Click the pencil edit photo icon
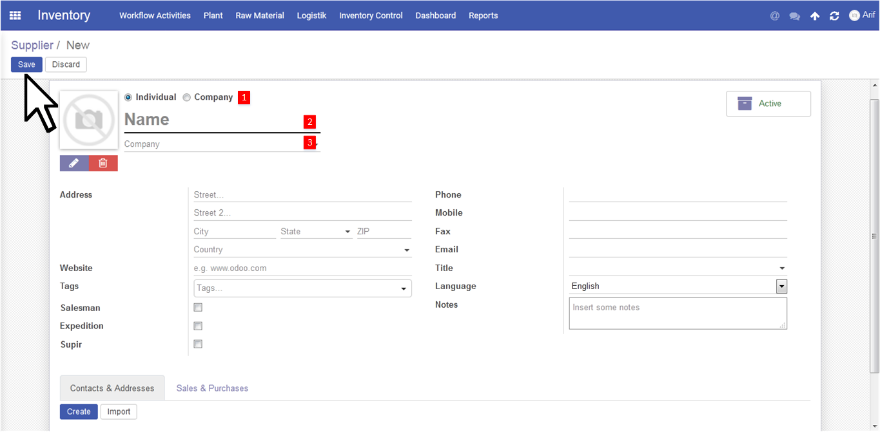880x432 pixels. (74, 164)
